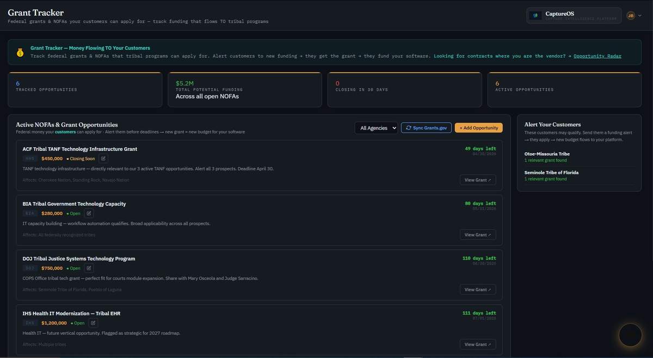Click the refresh icon inside Sync Grants.gov button
Screen dimensions: 653x358
408,127
